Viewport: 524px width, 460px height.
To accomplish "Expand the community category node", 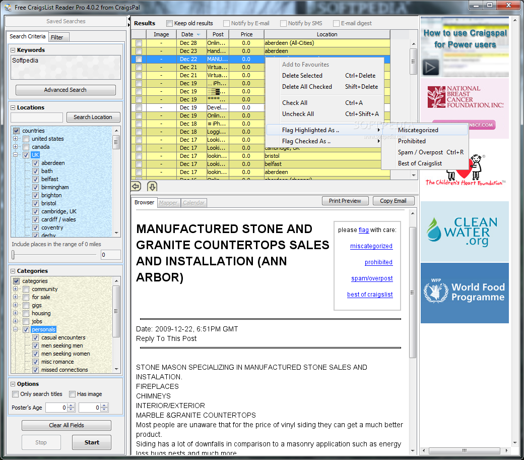I will click(16, 289).
